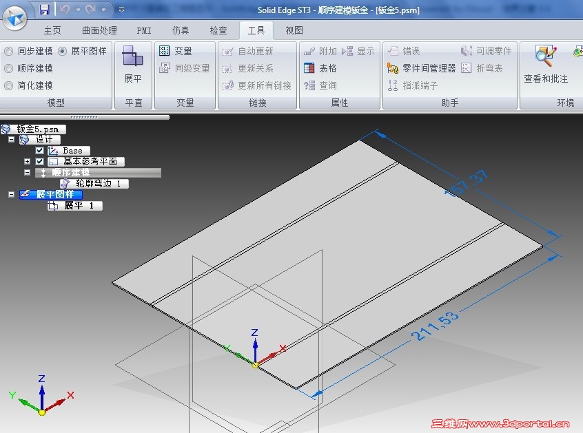Toggle the Base checkbox

click(x=39, y=150)
